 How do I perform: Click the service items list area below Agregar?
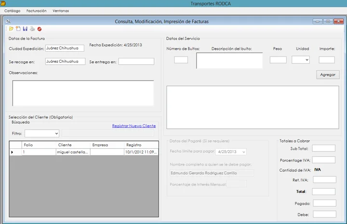pos(253,107)
